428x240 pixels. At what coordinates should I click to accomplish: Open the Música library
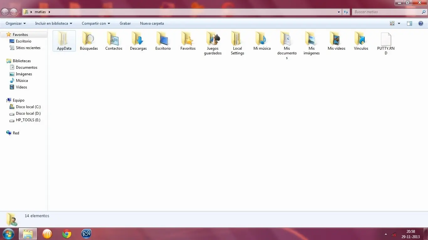tap(22, 81)
